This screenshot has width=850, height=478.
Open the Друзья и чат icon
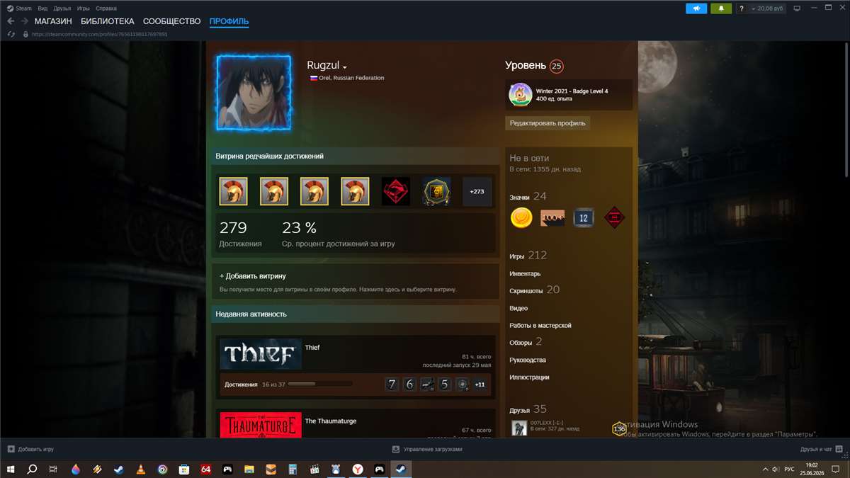(x=839, y=449)
